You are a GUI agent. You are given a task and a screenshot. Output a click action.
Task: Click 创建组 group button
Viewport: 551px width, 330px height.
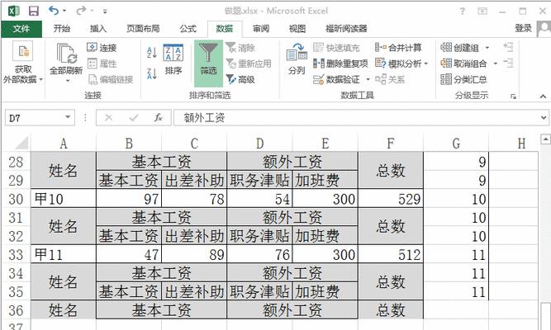(460, 47)
